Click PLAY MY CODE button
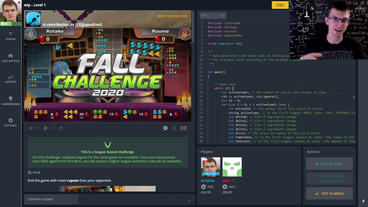This screenshot has width=368, height=207. (329, 164)
